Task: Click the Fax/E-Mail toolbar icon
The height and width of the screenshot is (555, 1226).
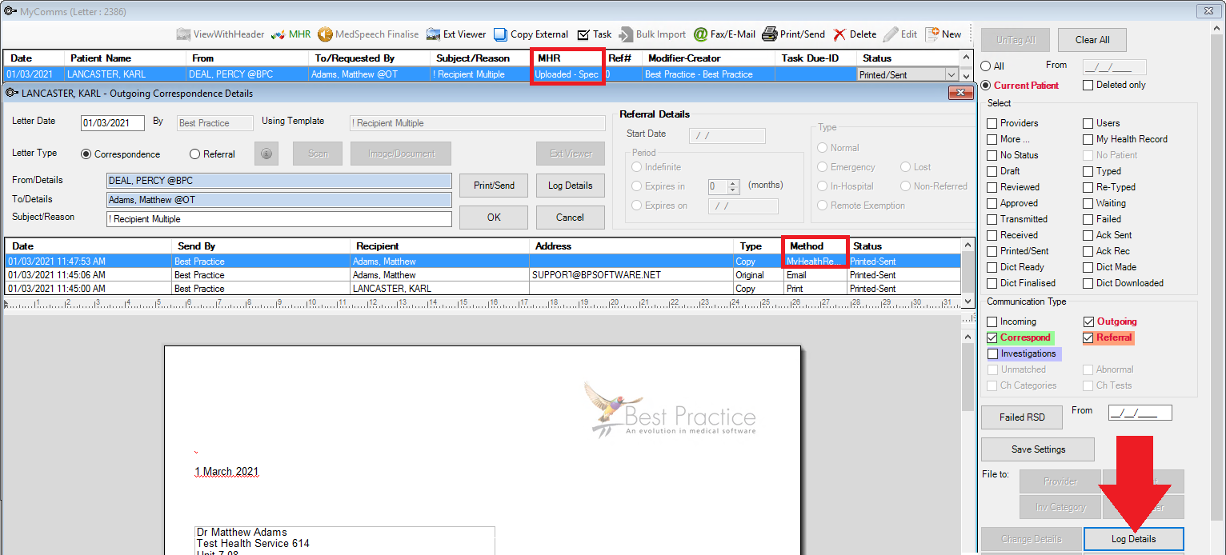Action: (x=700, y=34)
